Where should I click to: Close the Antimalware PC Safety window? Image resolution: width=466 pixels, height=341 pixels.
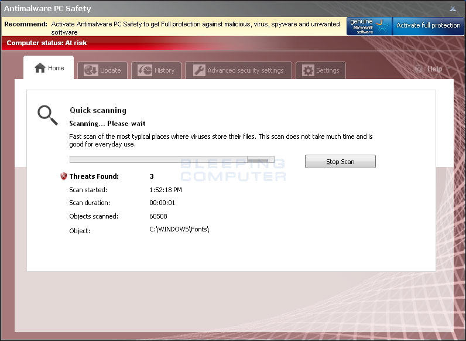[x=453, y=9]
